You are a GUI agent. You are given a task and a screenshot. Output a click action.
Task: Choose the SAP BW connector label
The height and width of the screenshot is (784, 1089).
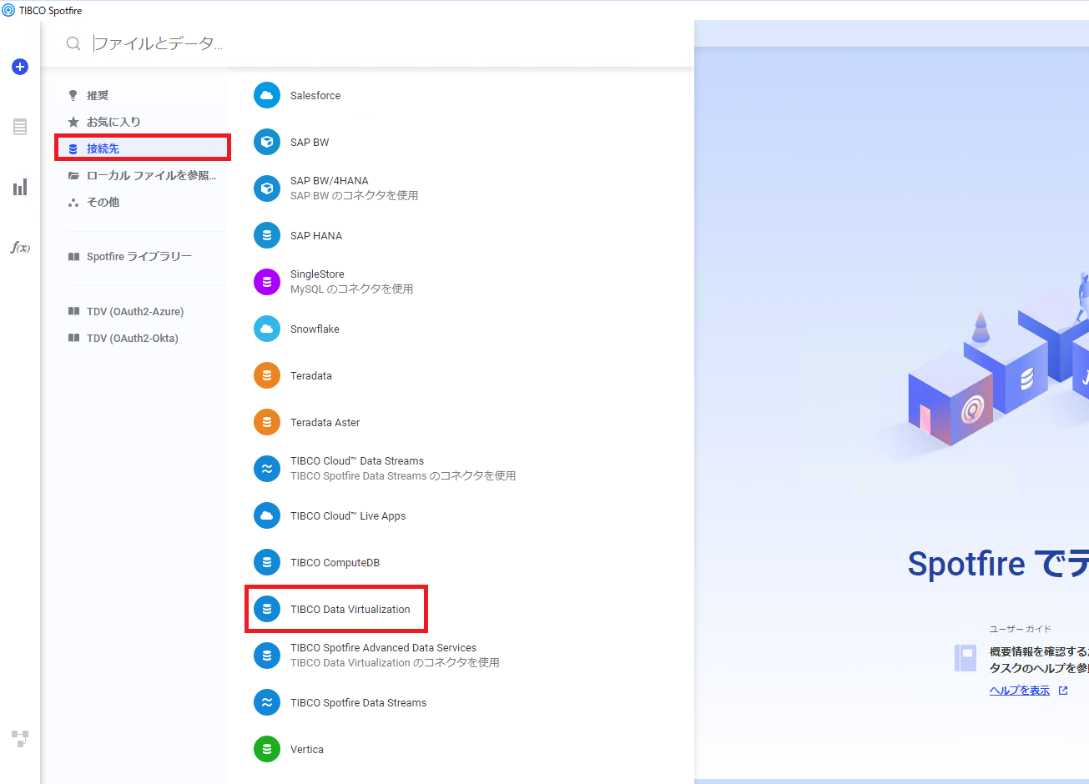[x=310, y=143]
